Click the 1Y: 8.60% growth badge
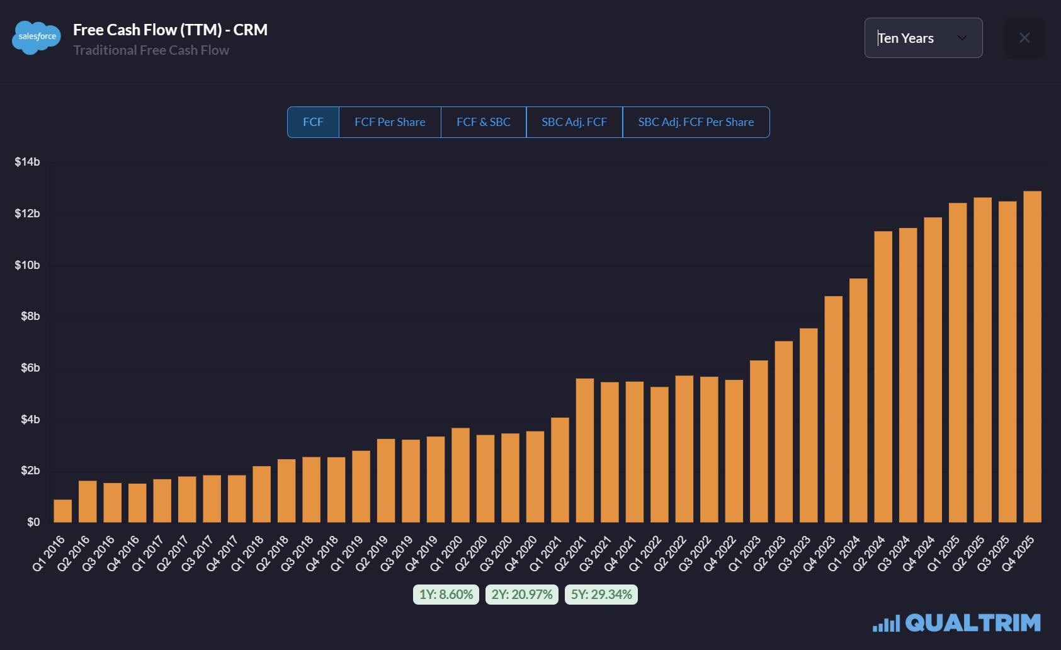This screenshot has width=1061, height=650. click(446, 595)
